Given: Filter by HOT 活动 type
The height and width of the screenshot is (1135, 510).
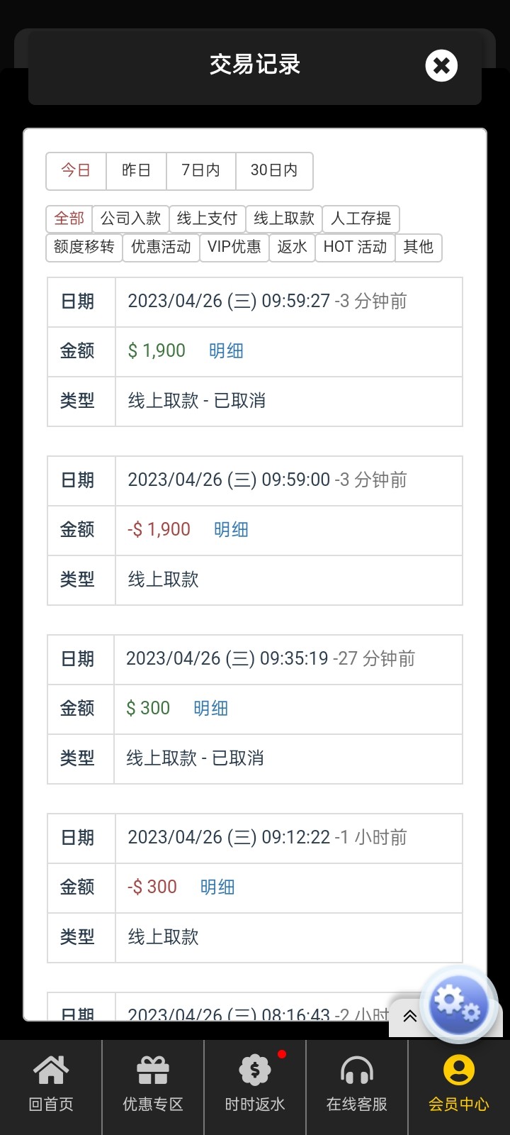Looking at the screenshot, I should (355, 248).
